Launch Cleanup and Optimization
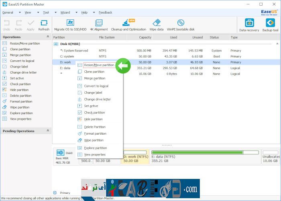 (129, 23)
